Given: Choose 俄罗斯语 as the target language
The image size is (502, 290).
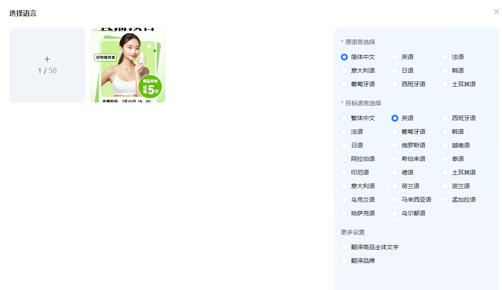Looking at the screenshot, I should pyautogui.click(x=395, y=145).
